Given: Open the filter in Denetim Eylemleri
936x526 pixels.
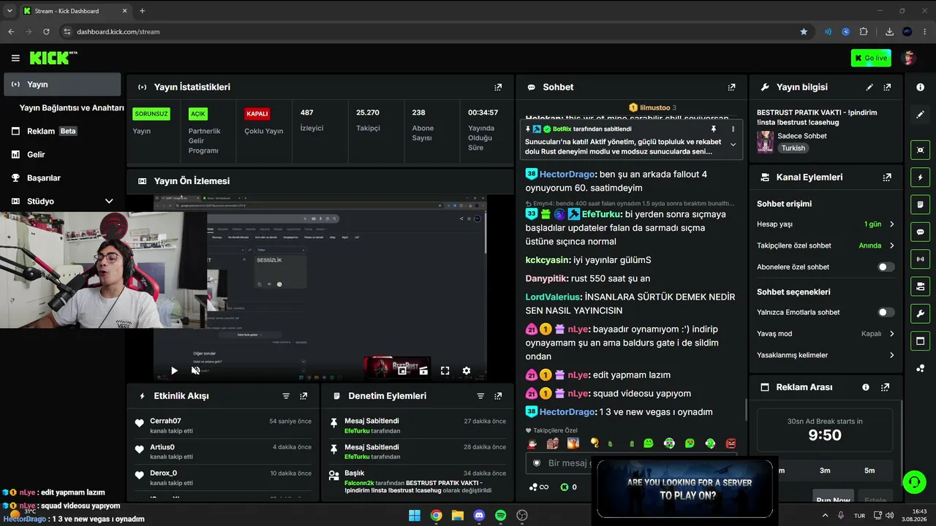Looking at the screenshot, I should (x=480, y=396).
